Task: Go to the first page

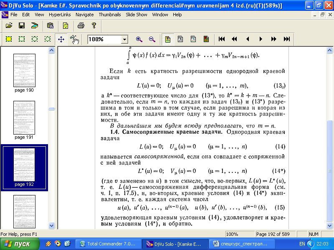Action: point(222,39)
